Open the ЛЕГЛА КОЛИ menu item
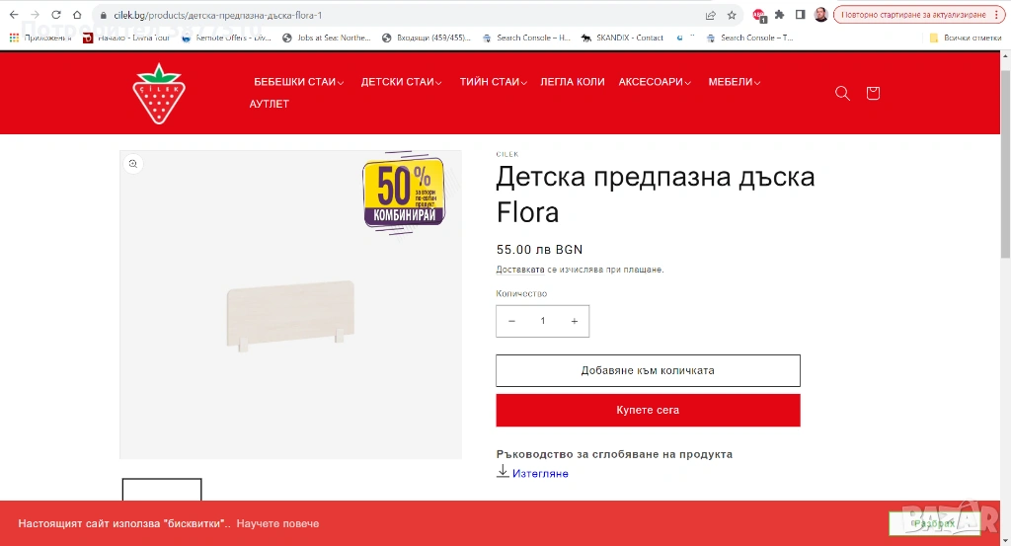Screen dimensions: 1011x546 [x=573, y=82]
